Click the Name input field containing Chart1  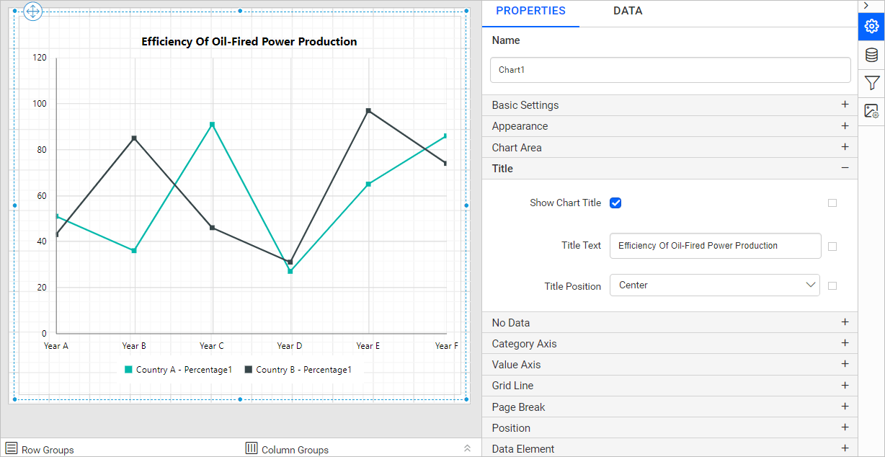coord(670,70)
